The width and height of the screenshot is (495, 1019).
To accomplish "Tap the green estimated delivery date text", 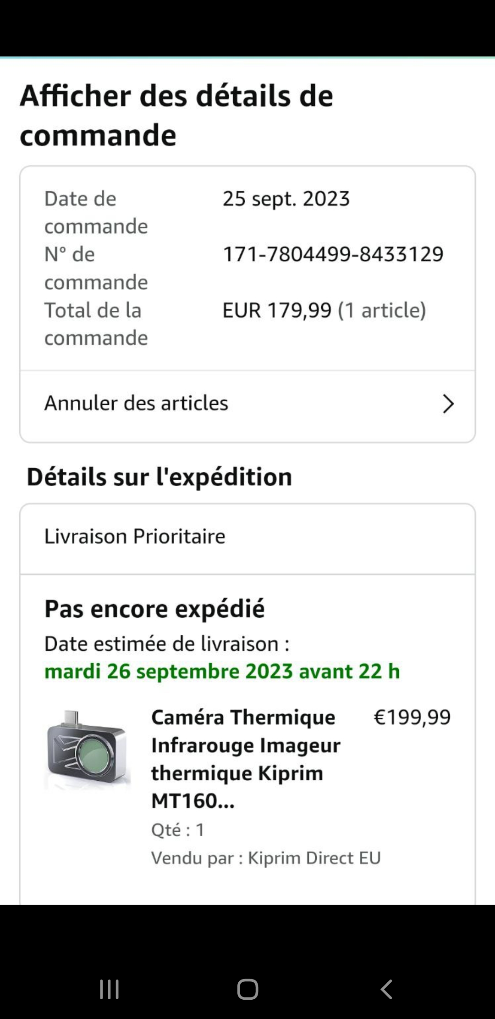I will pos(222,672).
